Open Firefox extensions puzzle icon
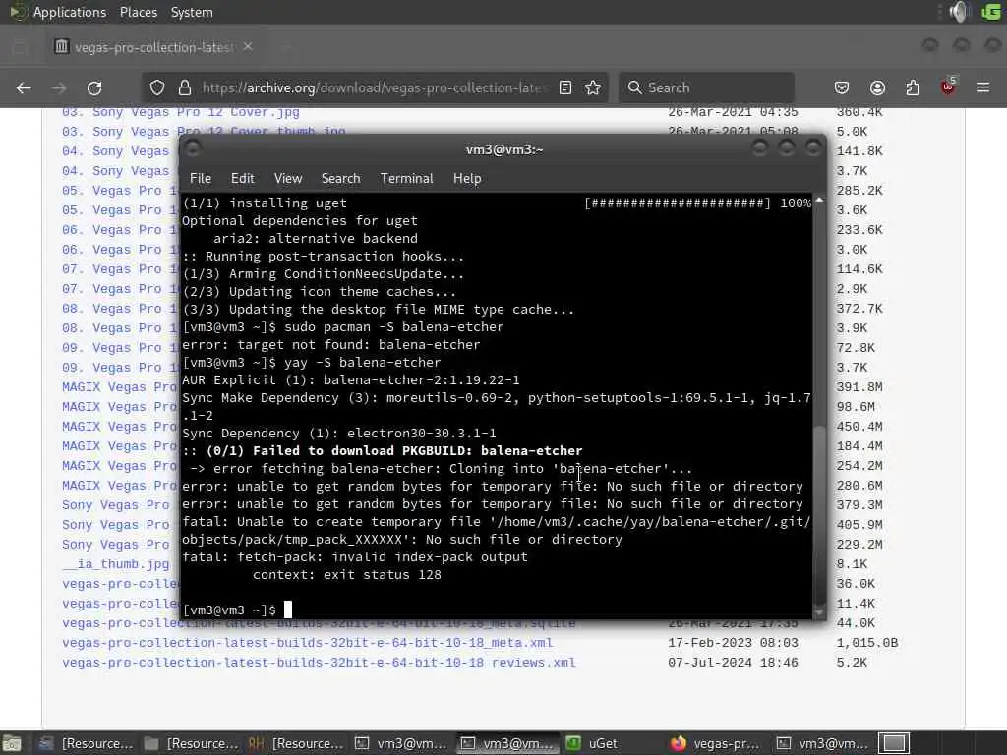The width and height of the screenshot is (1007, 755). point(913,87)
